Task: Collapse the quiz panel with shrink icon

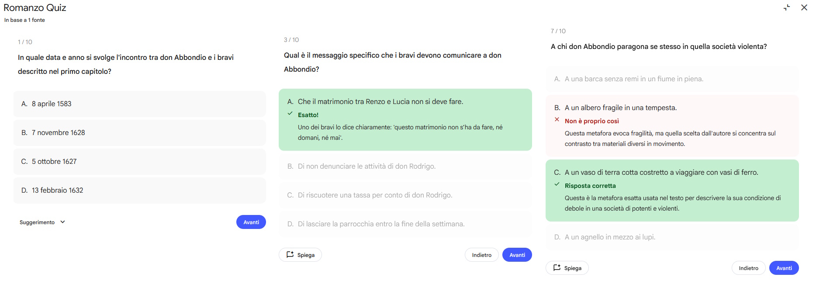Action: 787,7
